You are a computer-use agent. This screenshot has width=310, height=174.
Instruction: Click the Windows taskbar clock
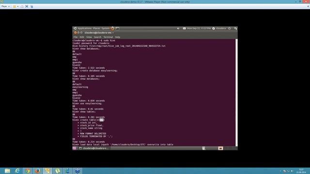tap(301, 171)
